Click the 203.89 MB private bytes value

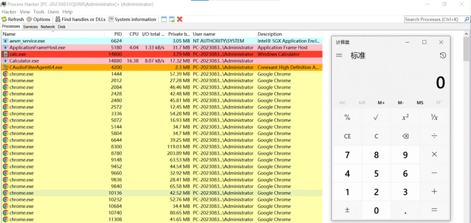tap(178, 153)
